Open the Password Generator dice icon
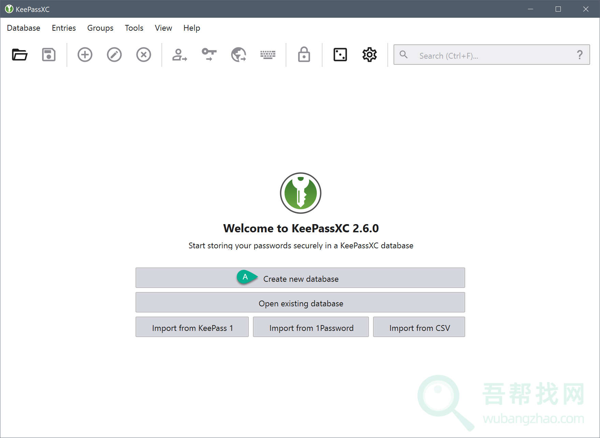 [x=340, y=55]
